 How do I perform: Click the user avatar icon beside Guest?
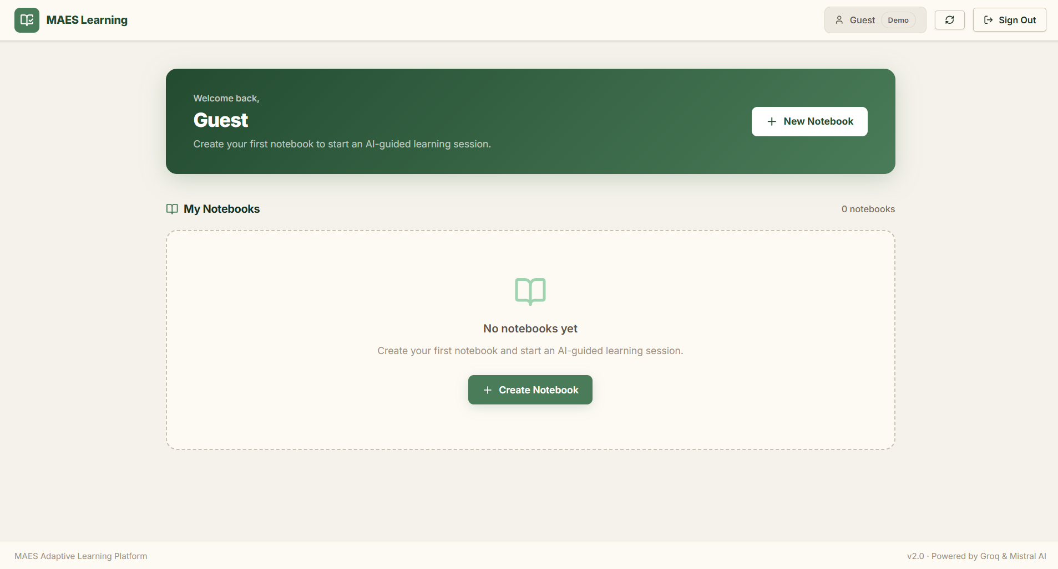839,20
